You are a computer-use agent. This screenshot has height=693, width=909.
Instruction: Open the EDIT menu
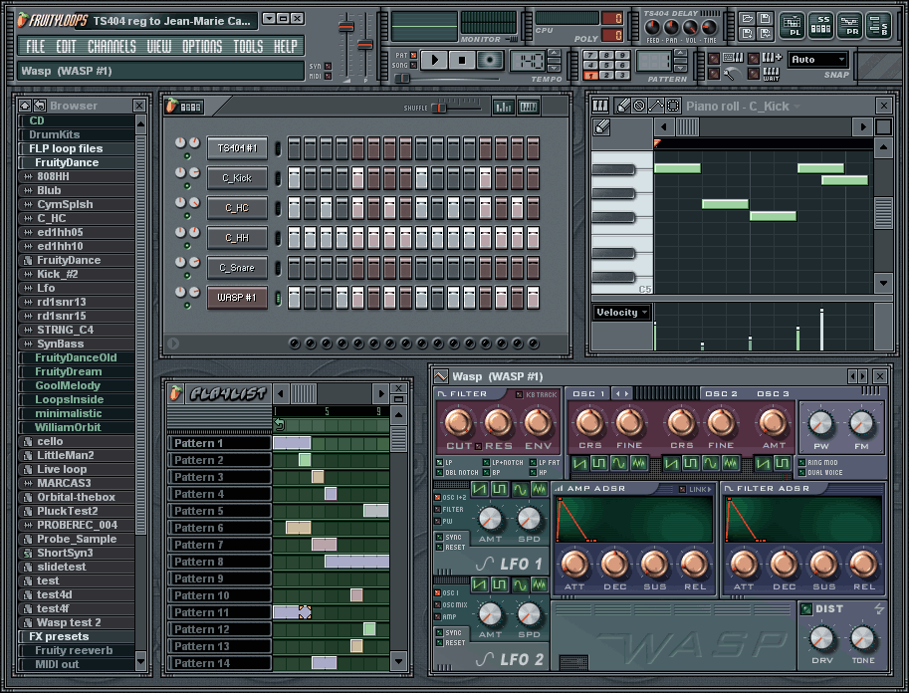click(66, 47)
